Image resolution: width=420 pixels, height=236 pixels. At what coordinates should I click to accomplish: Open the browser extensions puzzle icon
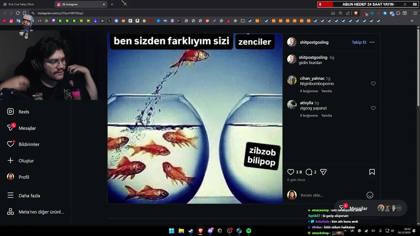click(x=398, y=13)
